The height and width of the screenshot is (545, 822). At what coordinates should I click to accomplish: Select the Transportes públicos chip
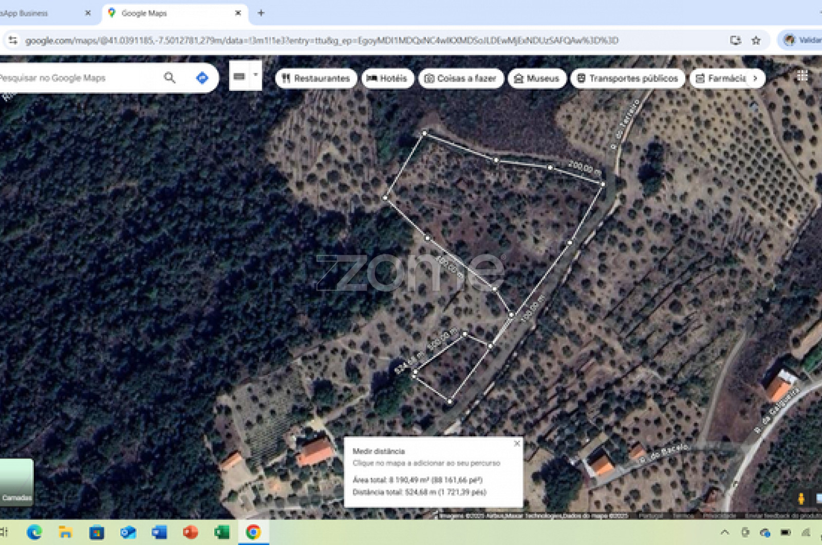pyautogui.click(x=627, y=78)
